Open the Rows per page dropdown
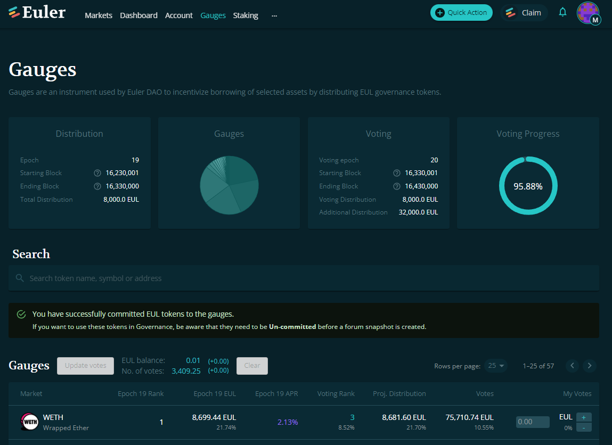 coord(496,366)
